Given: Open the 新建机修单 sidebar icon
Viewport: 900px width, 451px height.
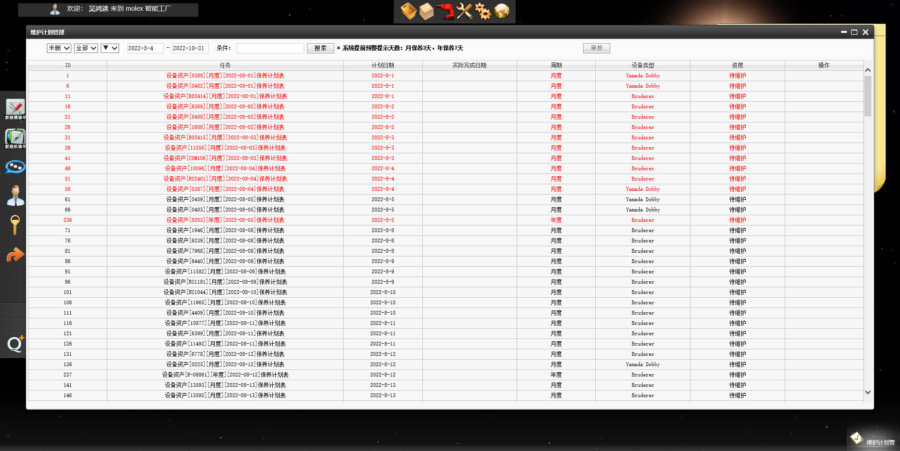Looking at the screenshot, I should 15,138.
